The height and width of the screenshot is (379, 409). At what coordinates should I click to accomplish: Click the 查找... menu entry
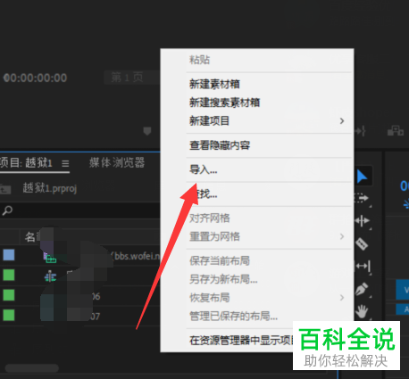point(257,194)
